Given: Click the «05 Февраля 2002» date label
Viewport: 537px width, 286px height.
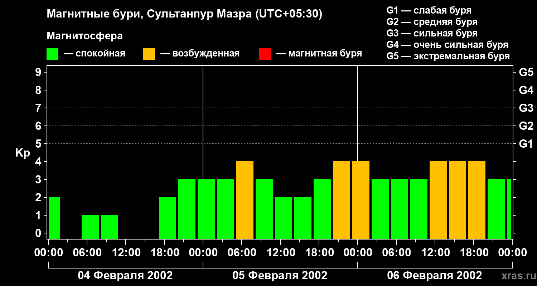Looking at the screenshot, I should click(x=280, y=276).
